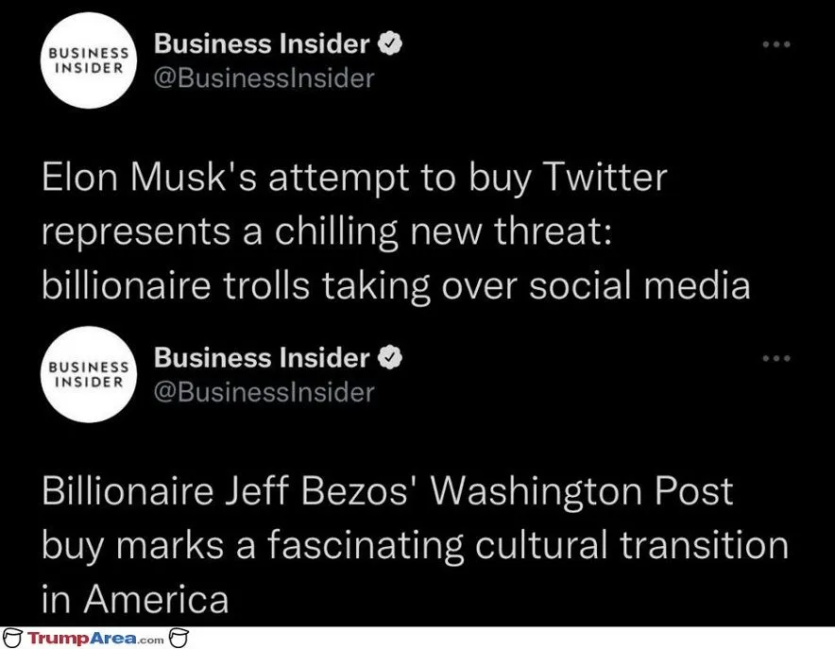This screenshot has width=835, height=649.
Task: Click the verified badge on the bottom tweet
Action: (x=389, y=358)
